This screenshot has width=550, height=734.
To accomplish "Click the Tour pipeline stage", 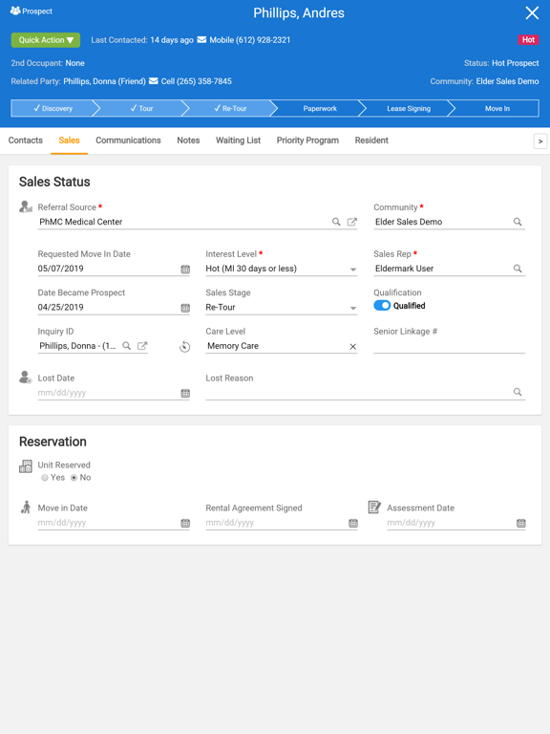I will click(x=141, y=108).
